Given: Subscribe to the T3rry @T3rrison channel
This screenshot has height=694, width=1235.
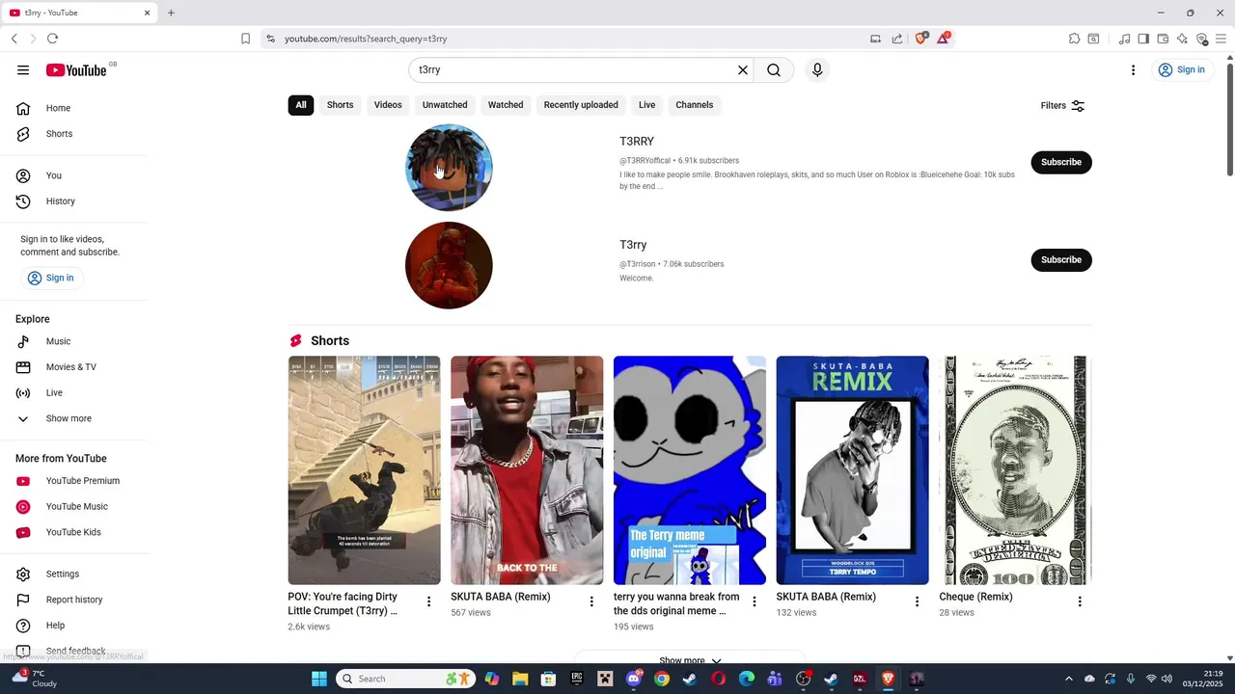Looking at the screenshot, I should [1061, 259].
